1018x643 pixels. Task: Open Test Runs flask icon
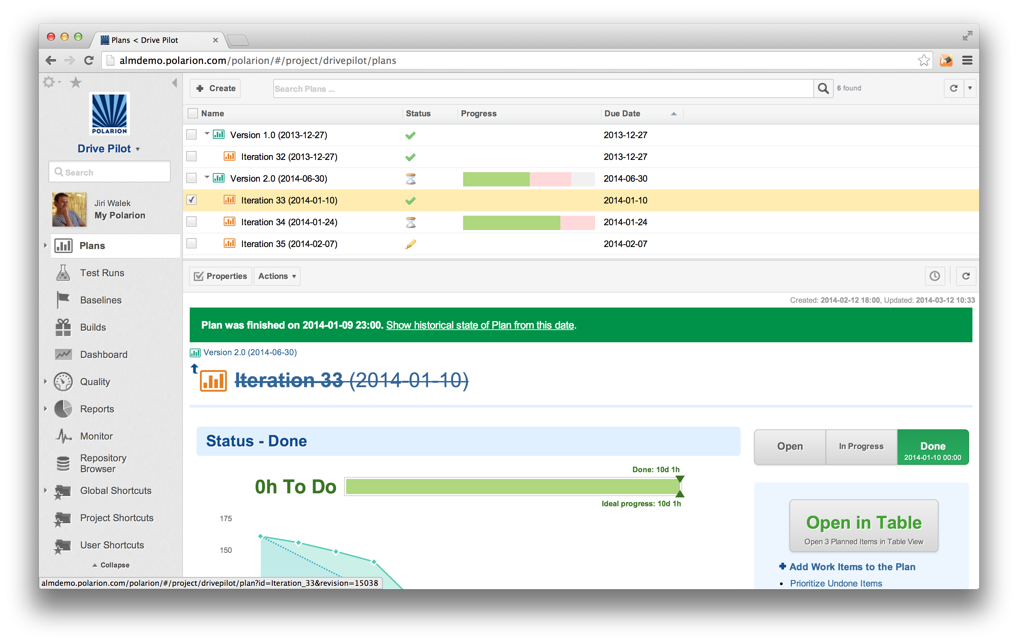point(63,273)
